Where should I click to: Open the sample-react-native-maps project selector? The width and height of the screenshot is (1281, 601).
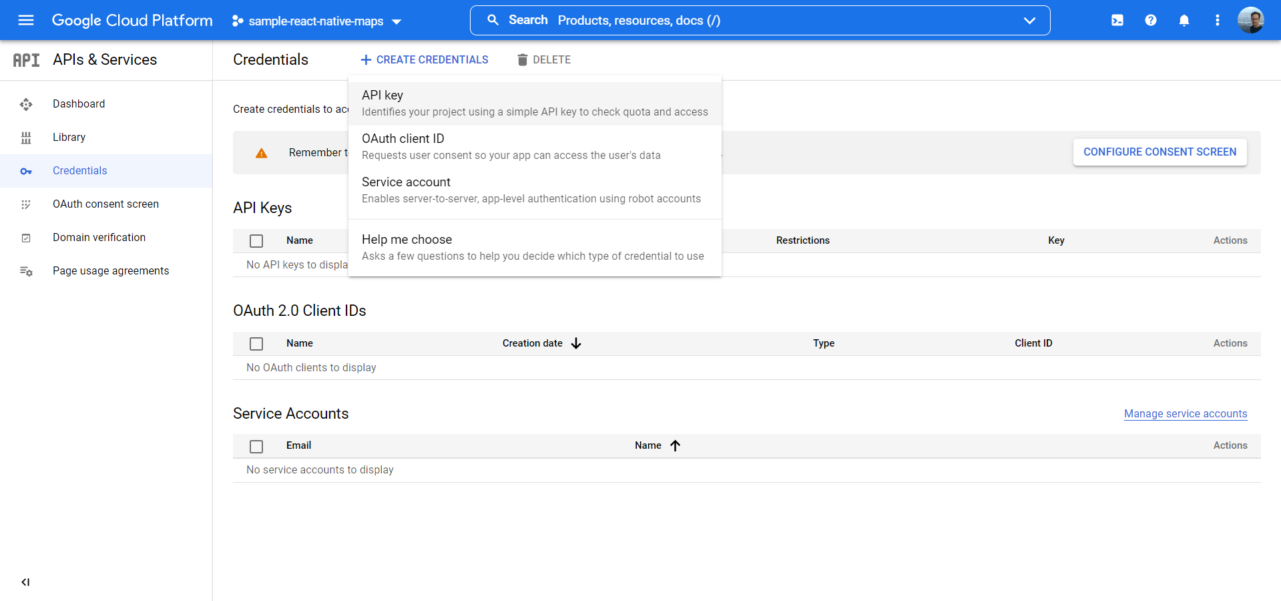pyautogui.click(x=316, y=21)
